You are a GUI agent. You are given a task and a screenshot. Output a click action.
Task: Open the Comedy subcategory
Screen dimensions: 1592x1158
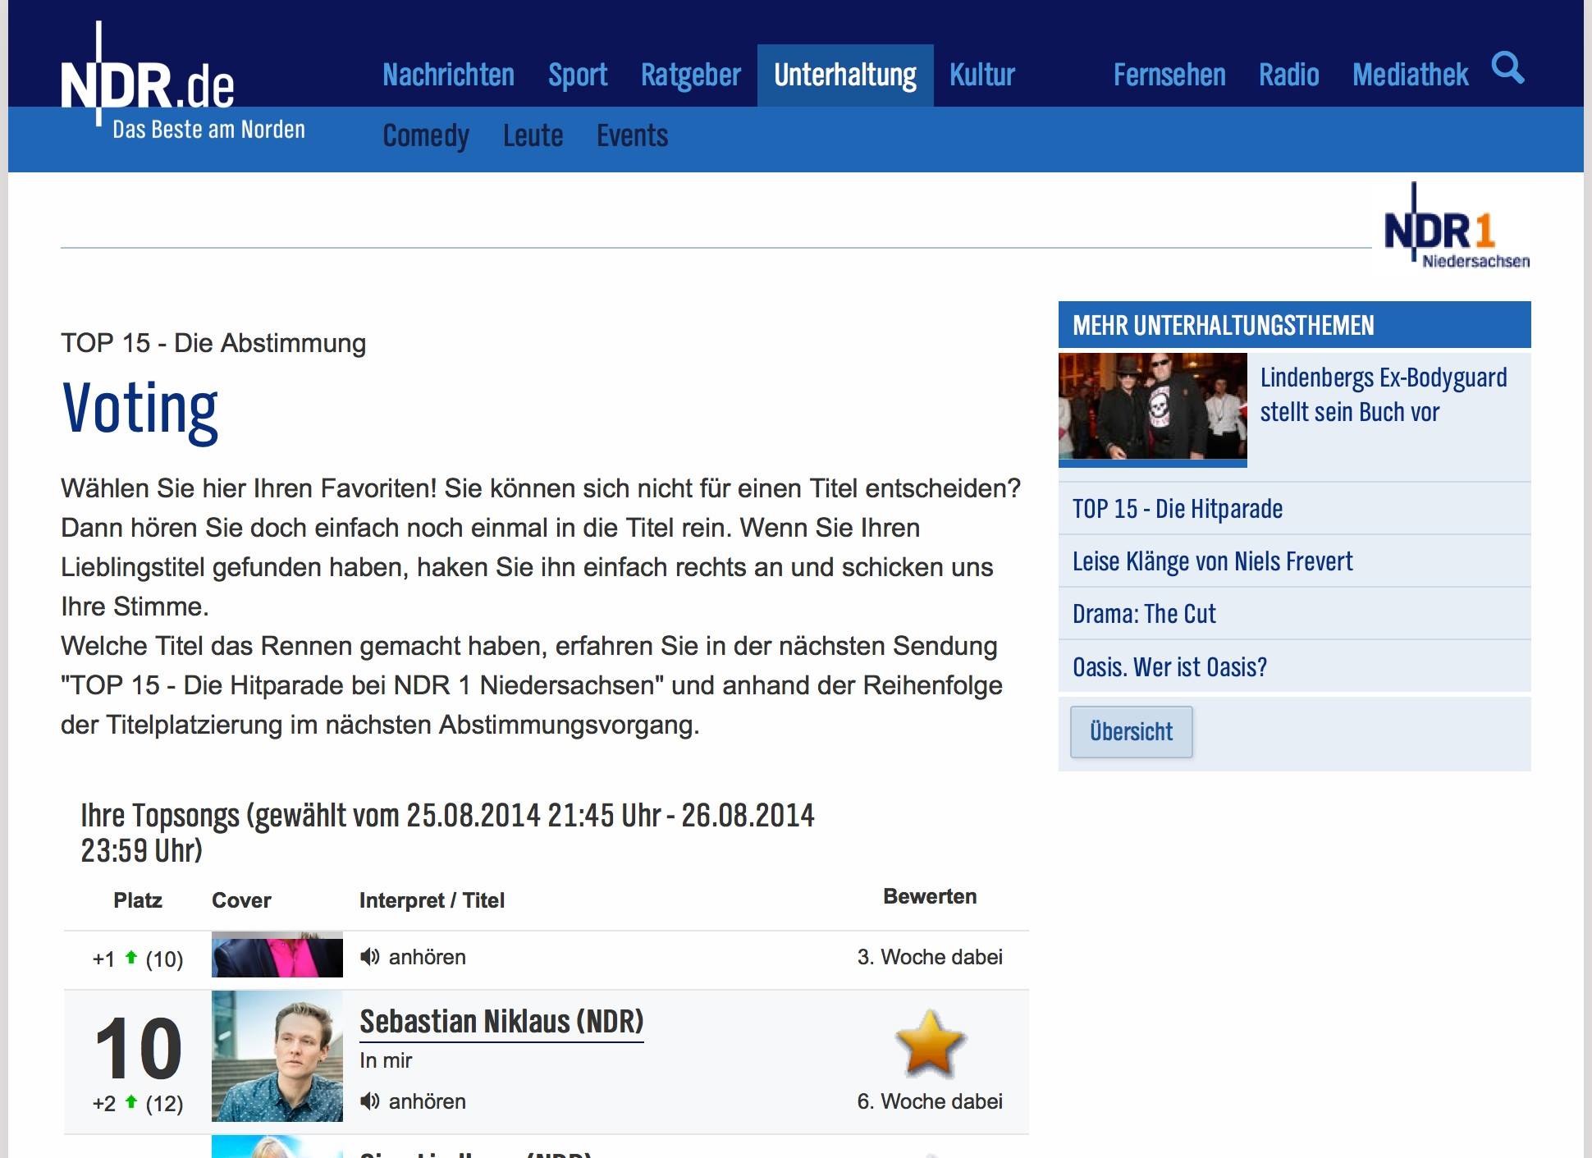pos(426,135)
